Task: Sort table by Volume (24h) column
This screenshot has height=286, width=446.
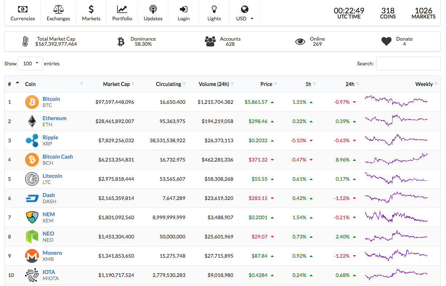Action: [x=214, y=84]
